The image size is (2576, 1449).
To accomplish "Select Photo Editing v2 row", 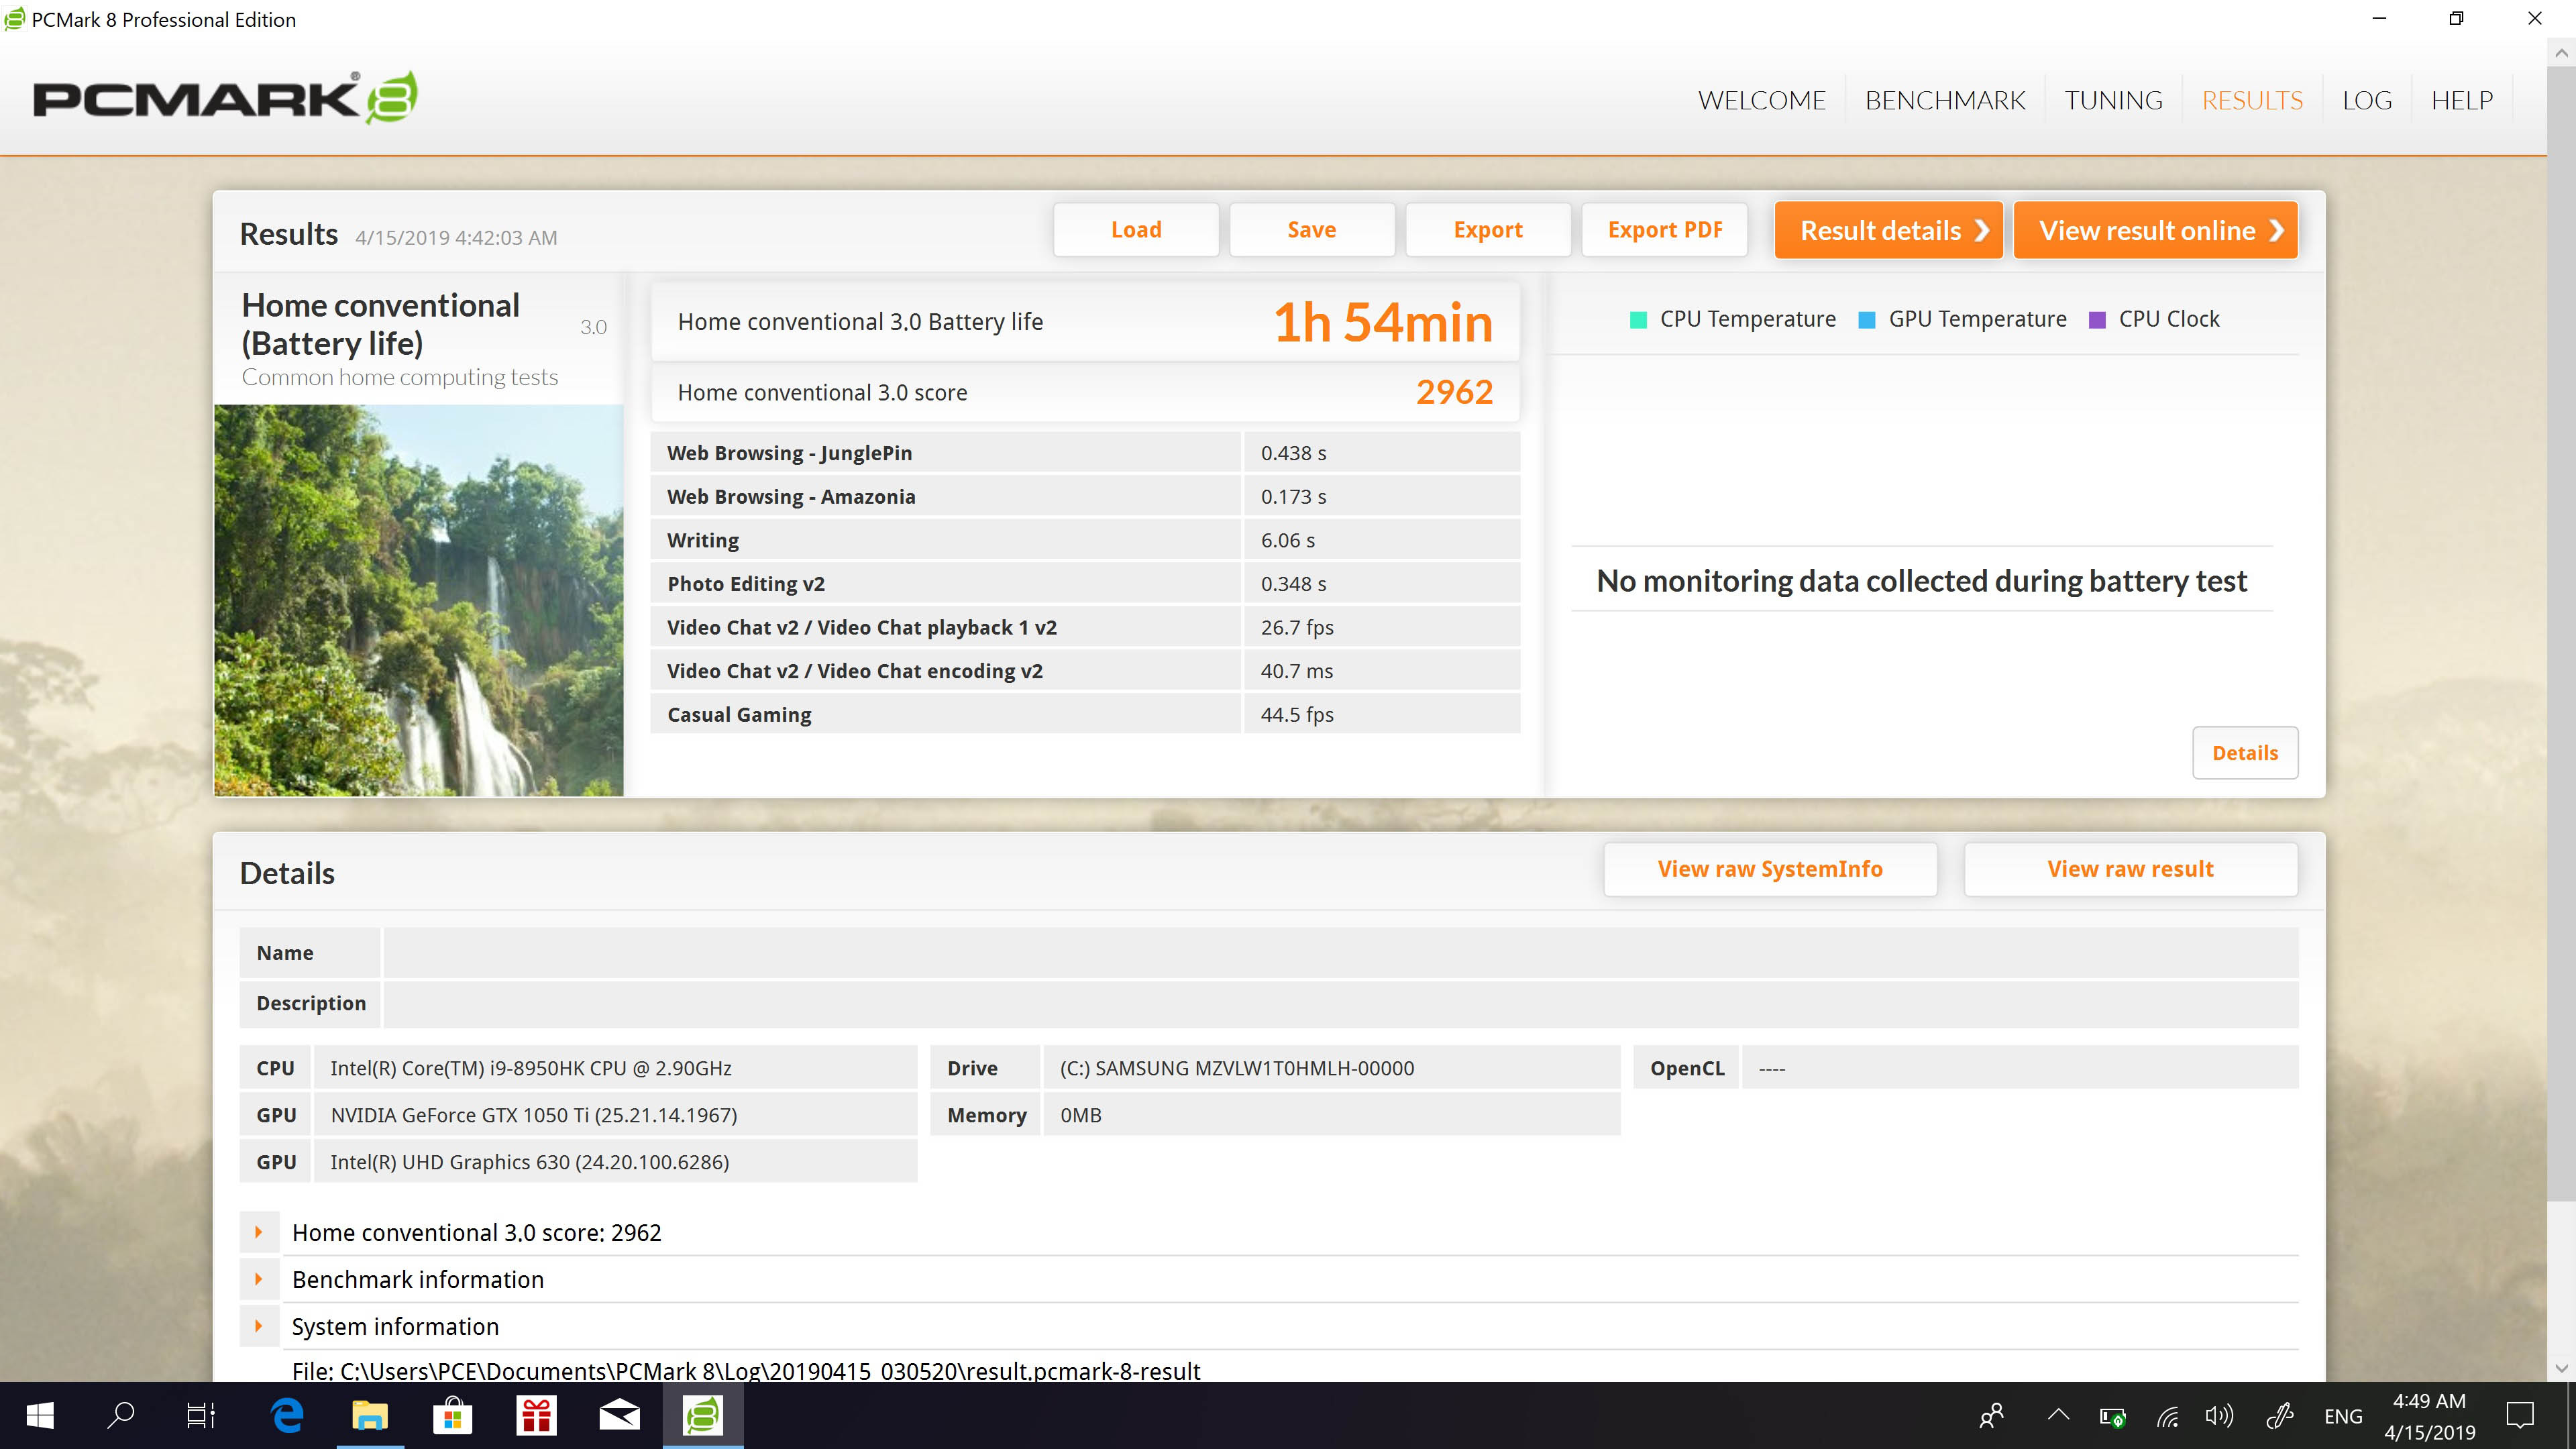I will [1085, 584].
